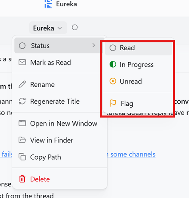Click the red trash icon for Delete
Screen dimensions: 189x198
[22, 179]
